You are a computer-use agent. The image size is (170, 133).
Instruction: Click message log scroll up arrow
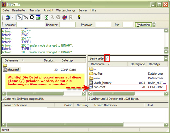point(166,31)
